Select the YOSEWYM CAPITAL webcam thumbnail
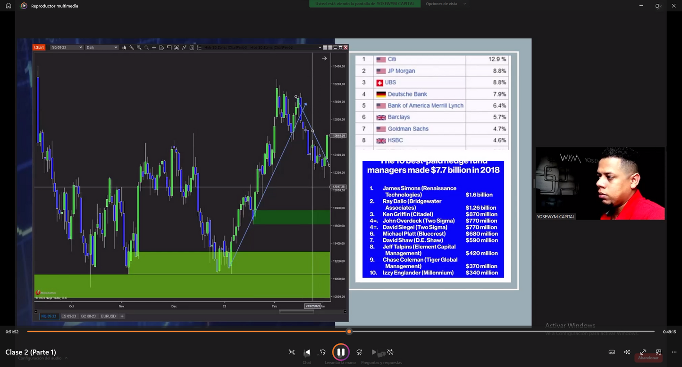 (x=600, y=183)
